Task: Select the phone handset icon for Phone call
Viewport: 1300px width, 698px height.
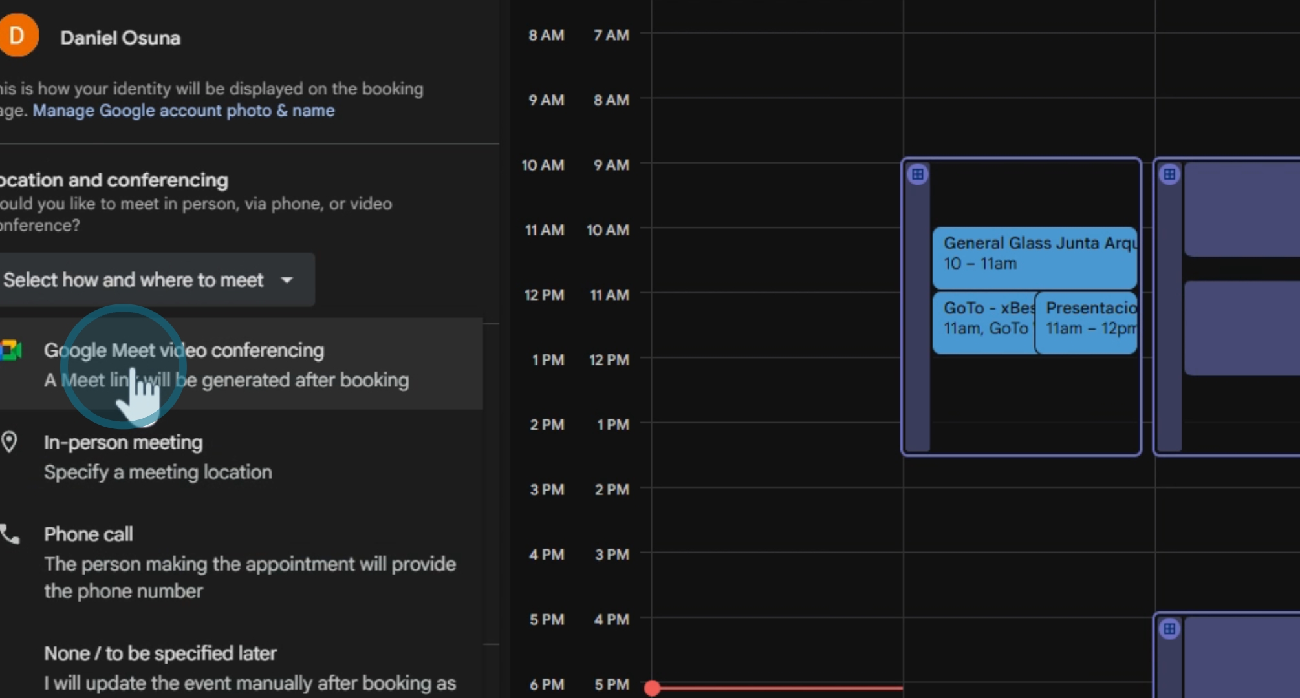Action: coord(10,534)
